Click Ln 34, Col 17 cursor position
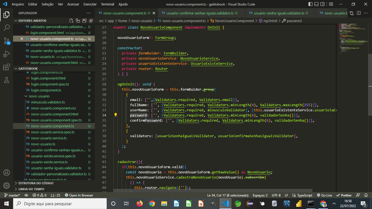The image size is (372, 209). pyautogui.click(x=228, y=195)
